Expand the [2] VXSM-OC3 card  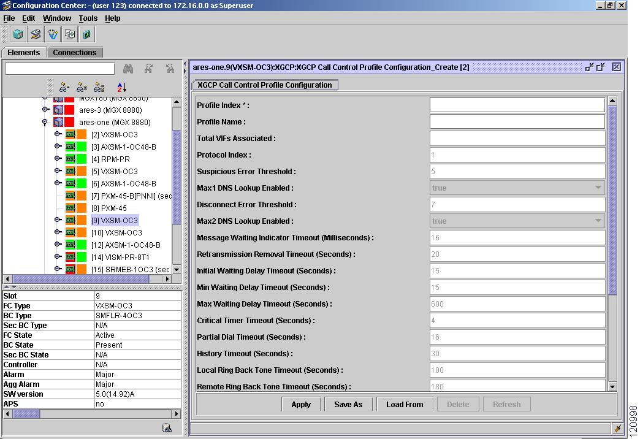(58, 134)
